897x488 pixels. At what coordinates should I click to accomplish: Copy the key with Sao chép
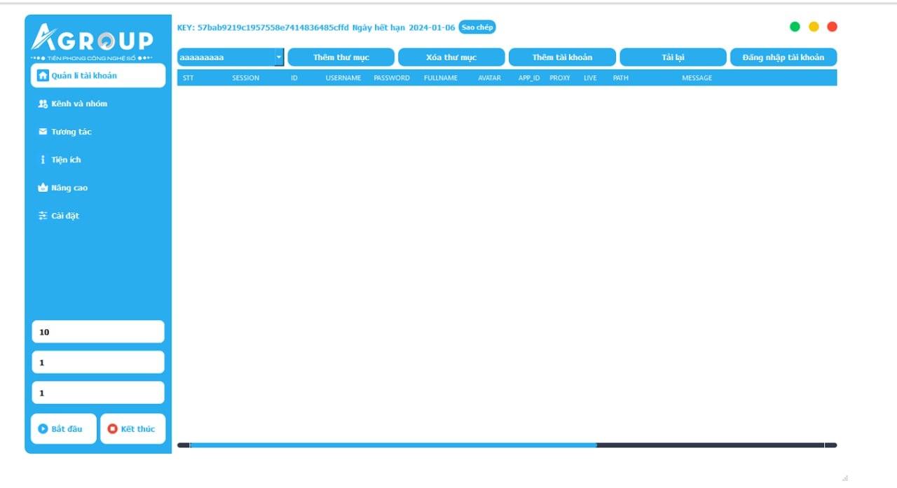coord(477,27)
